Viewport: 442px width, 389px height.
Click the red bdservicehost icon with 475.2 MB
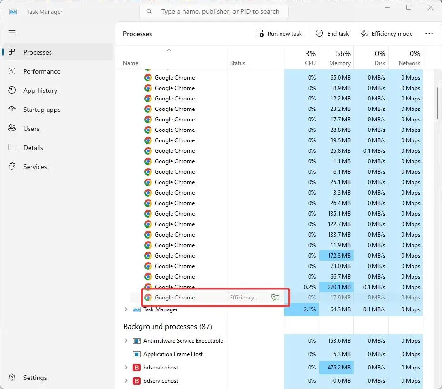(137, 368)
